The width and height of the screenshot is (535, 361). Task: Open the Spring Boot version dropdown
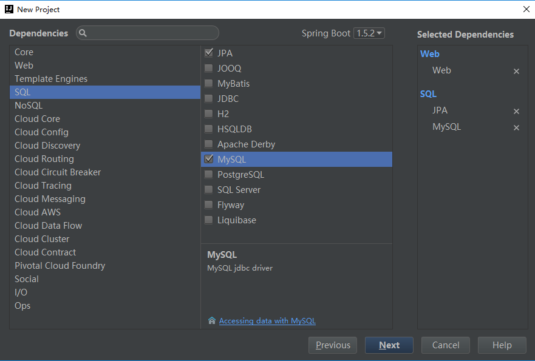[x=369, y=33]
